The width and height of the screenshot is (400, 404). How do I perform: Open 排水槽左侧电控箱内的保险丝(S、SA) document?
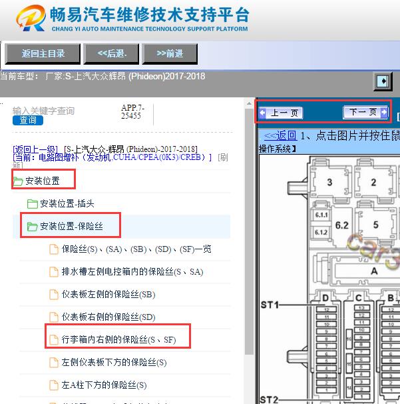tap(132, 271)
